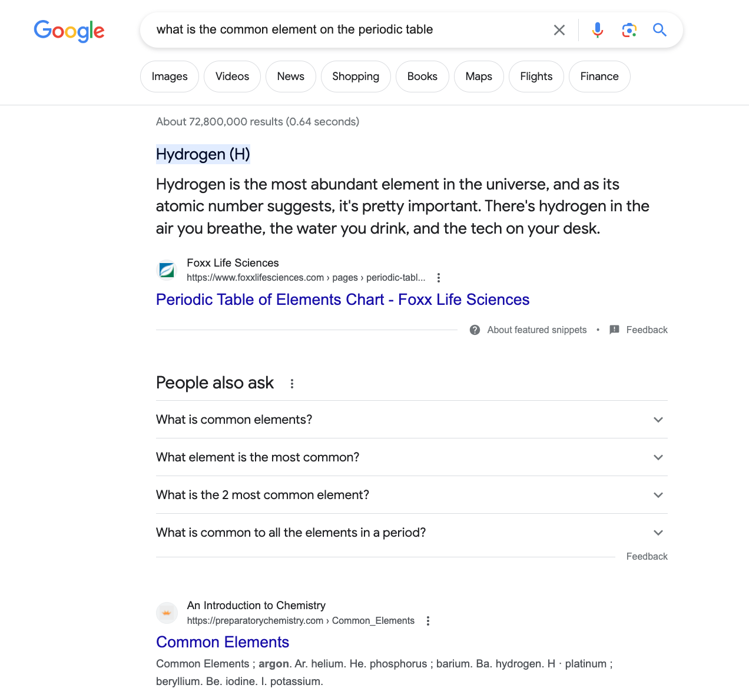Open Google Lens image search icon
749x698 pixels.
point(629,30)
